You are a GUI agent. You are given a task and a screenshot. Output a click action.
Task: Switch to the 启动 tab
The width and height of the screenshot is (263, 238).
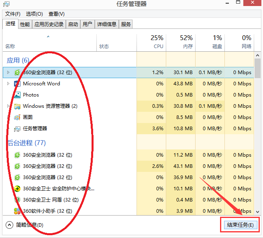tap(73, 24)
